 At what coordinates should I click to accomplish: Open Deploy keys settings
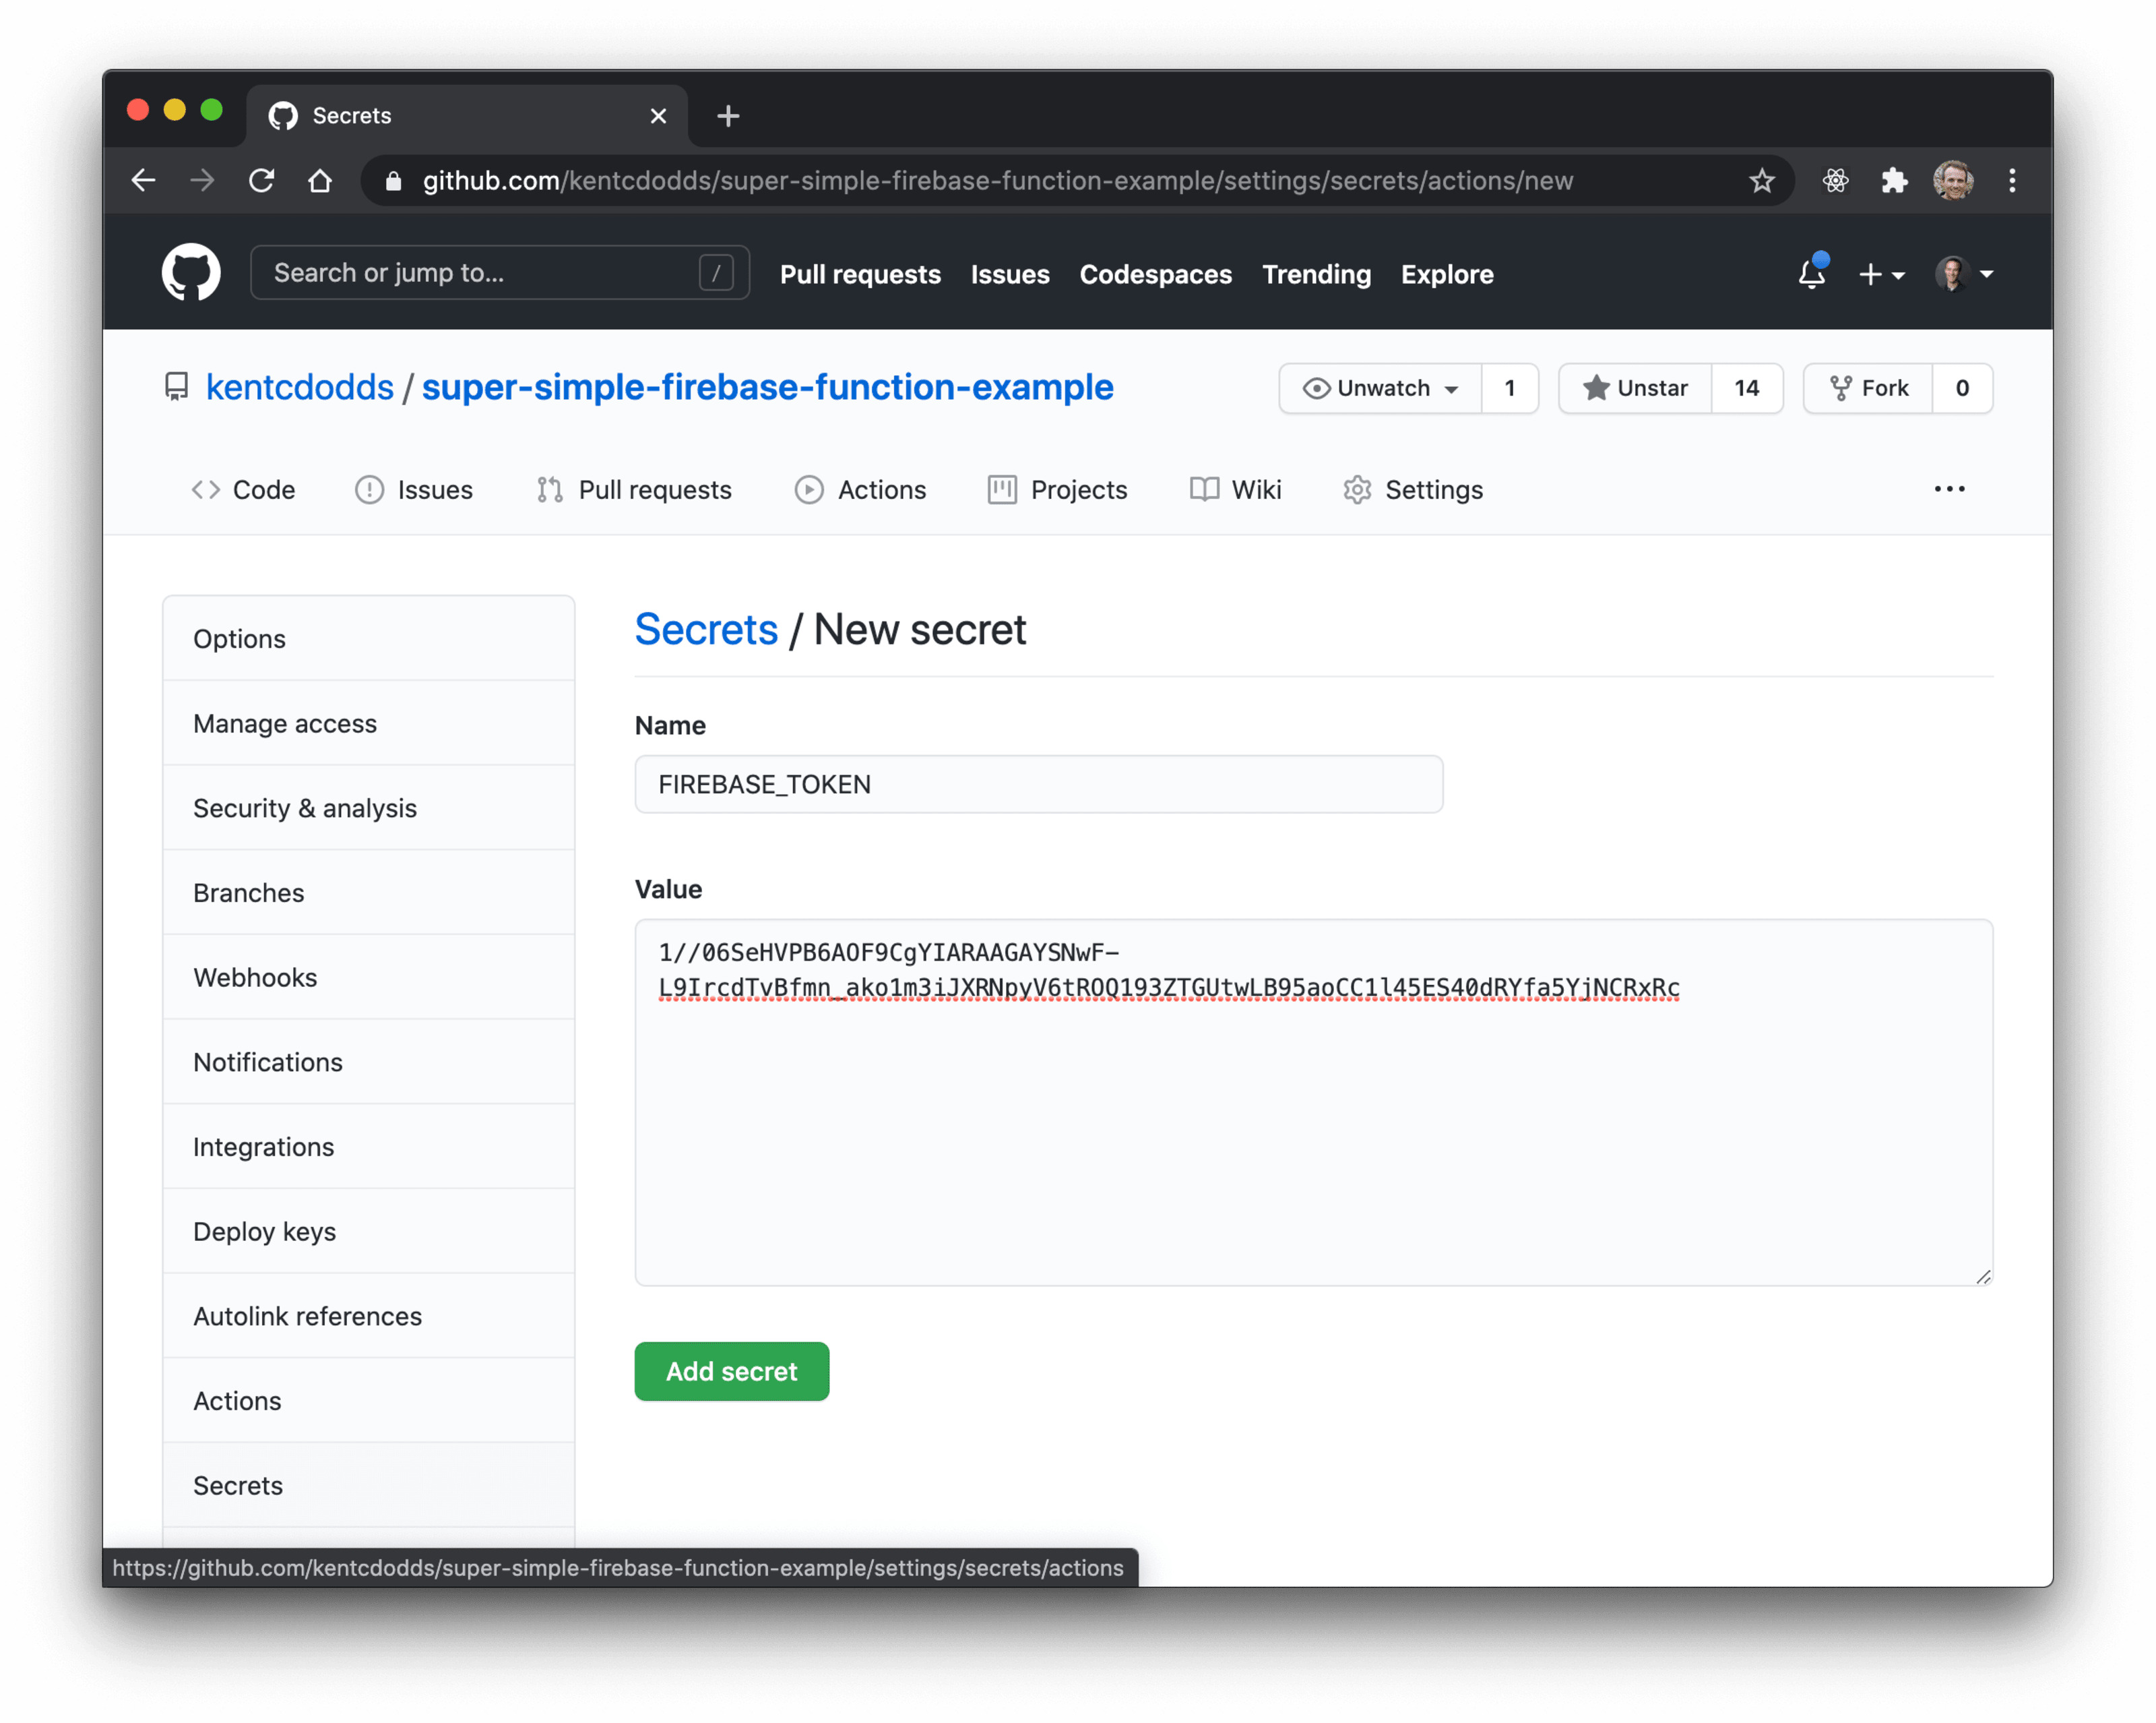point(369,1232)
